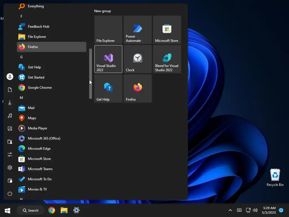Launch Microsoft 365 (Office)
Image resolution: width=289 pixels, height=217 pixels.
[52, 138]
